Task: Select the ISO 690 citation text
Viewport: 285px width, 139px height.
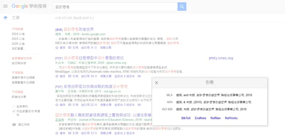Action: (211, 109)
